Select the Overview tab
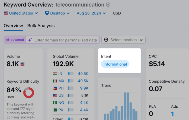This screenshot has height=120, width=189. point(13,26)
